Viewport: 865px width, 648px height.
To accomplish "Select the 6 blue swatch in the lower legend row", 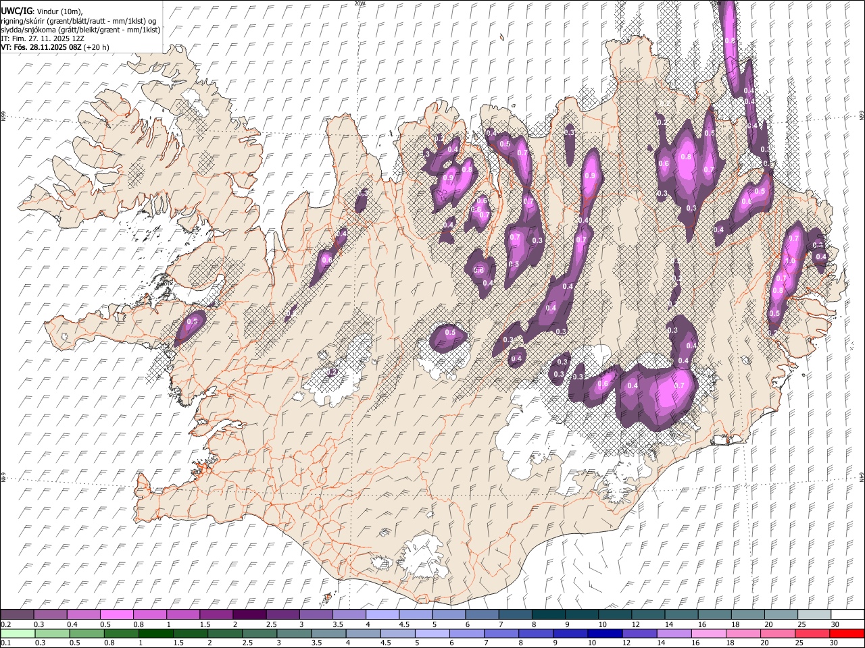I will (466, 633).
